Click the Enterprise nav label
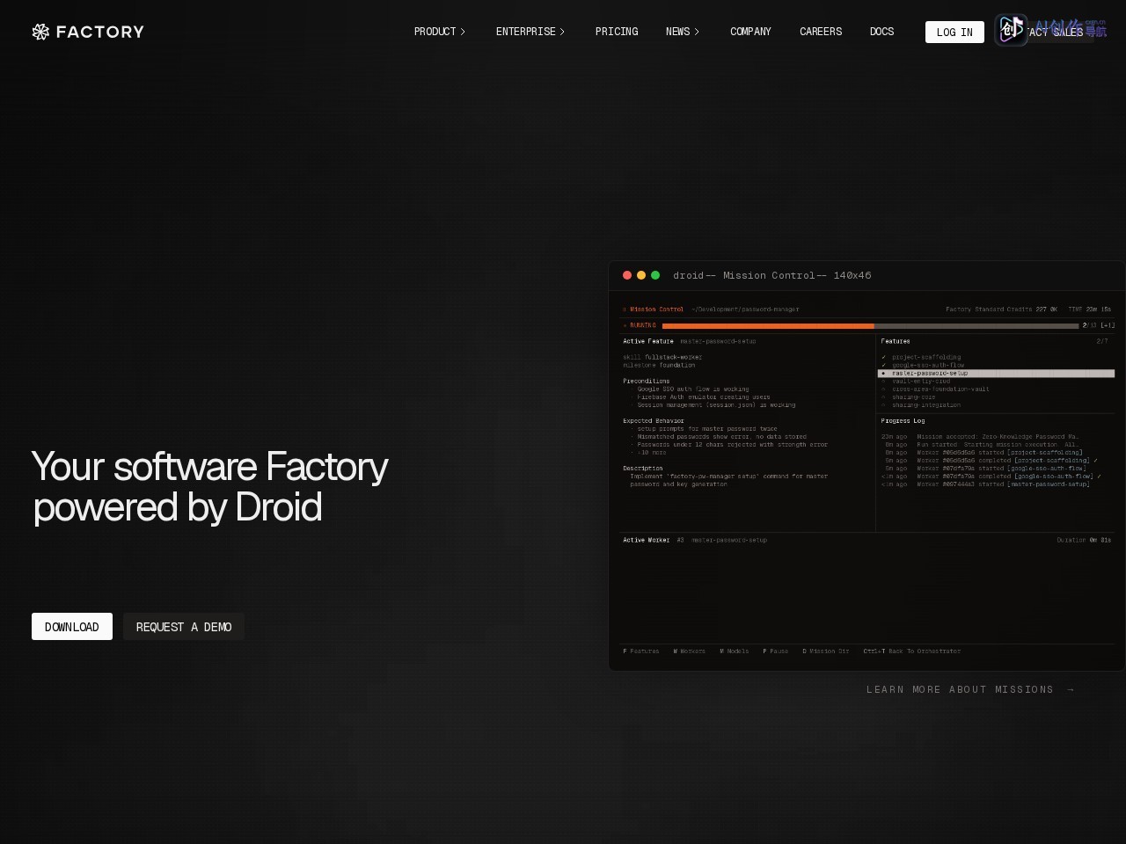The width and height of the screenshot is (1126, 844). [x=525, y=32]
